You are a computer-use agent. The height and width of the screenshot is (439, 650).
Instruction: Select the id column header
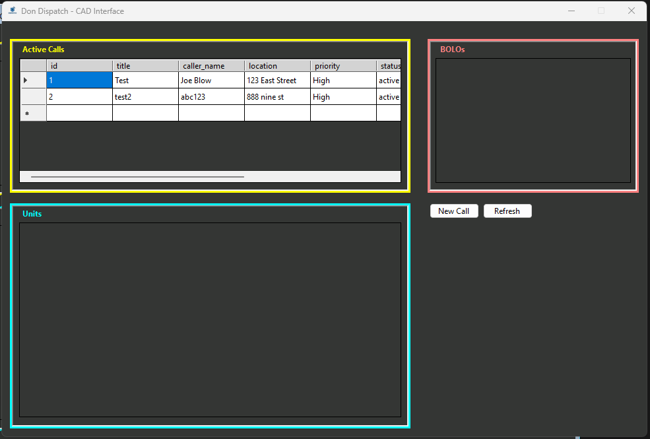(79, 66)
